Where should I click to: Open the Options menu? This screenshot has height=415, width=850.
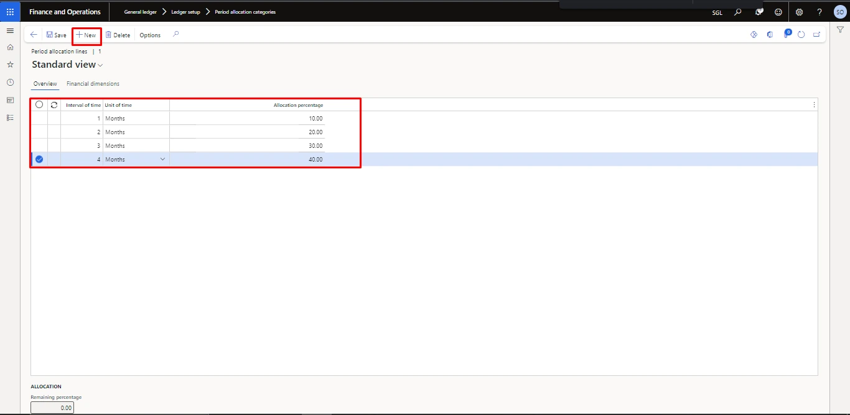click(150, 35)
